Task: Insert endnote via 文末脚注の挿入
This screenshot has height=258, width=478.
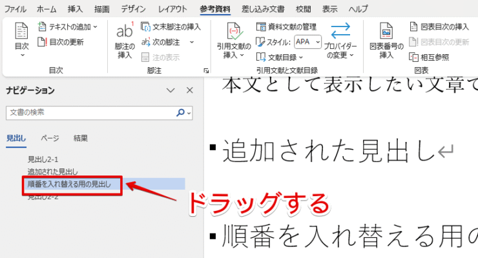Action: click(x=171, y=27)
